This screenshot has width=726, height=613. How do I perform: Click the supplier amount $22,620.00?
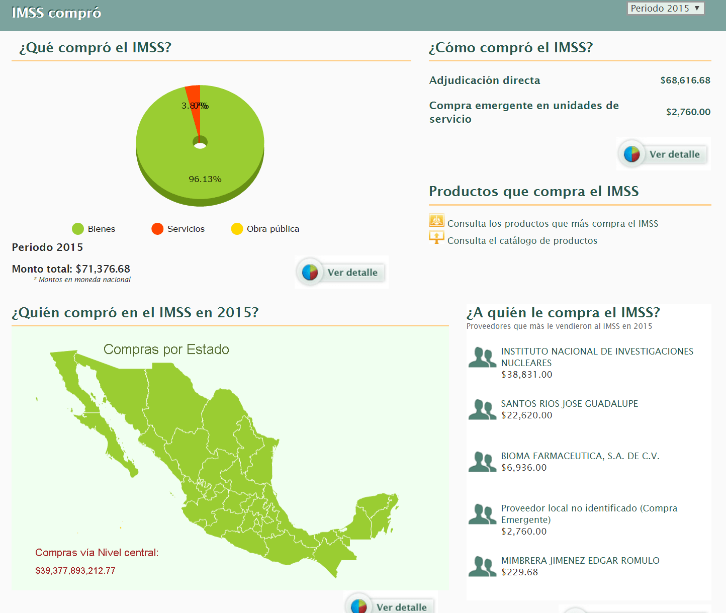tap(527, 415)
